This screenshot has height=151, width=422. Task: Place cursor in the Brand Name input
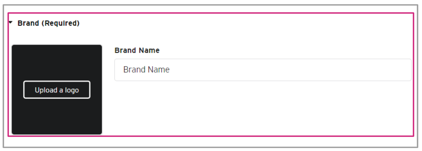pos(263,70)
